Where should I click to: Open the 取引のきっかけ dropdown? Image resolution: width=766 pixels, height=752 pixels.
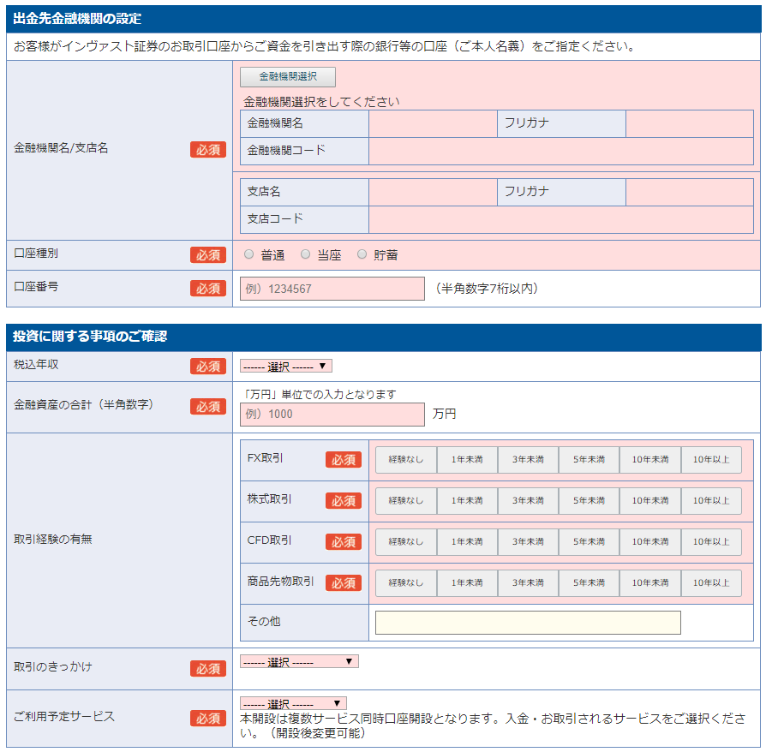(x=299, y=661)
